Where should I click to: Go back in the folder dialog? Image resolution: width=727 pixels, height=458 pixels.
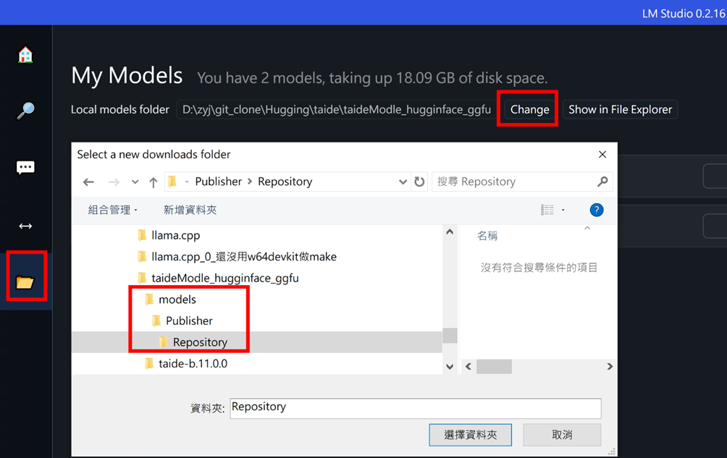(x=88, y=182)
